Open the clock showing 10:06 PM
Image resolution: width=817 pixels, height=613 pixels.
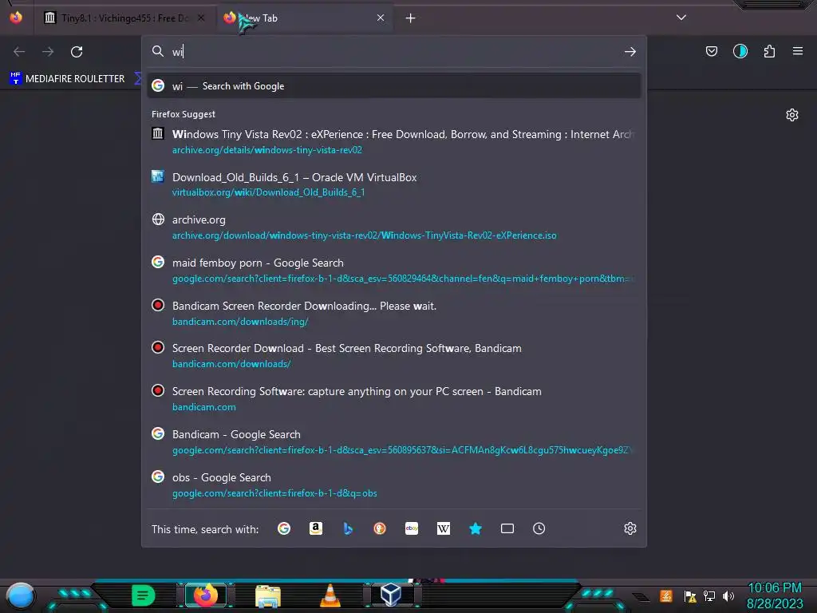point(774,595)
